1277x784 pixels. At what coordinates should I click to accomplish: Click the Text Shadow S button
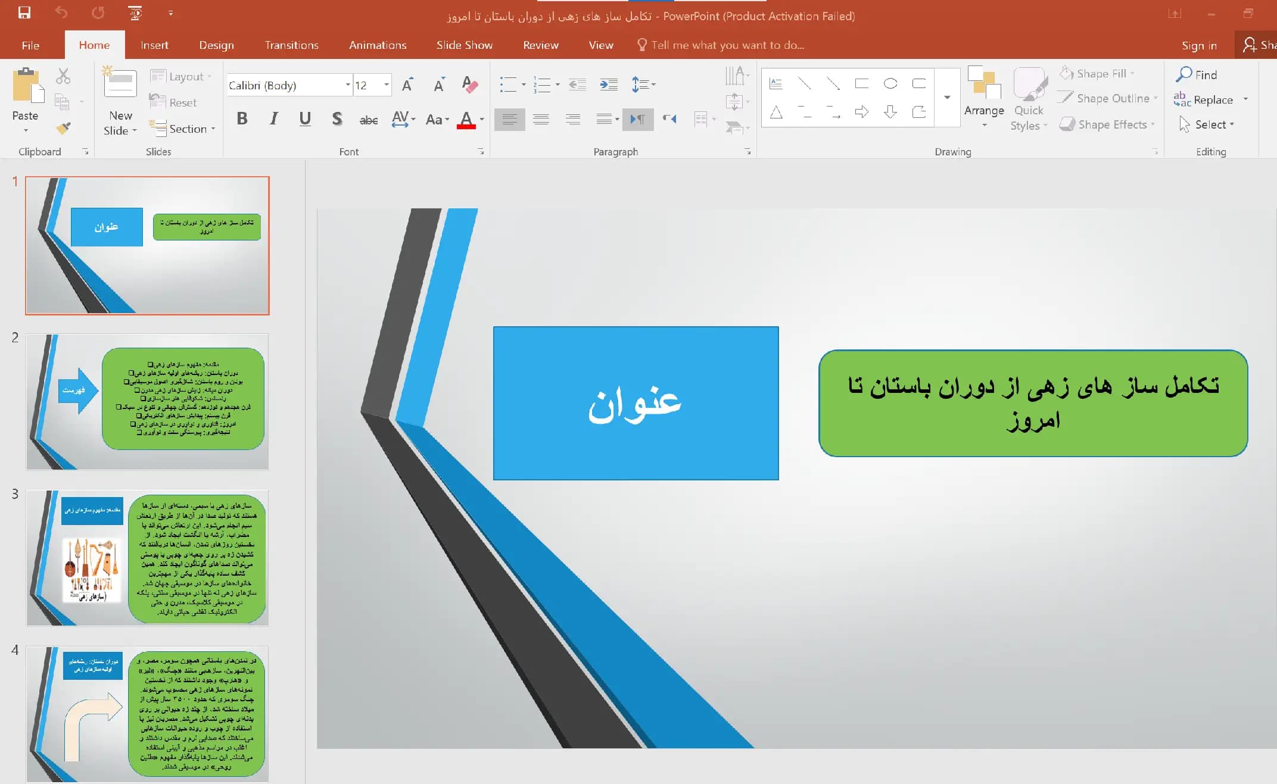point(337,119)
